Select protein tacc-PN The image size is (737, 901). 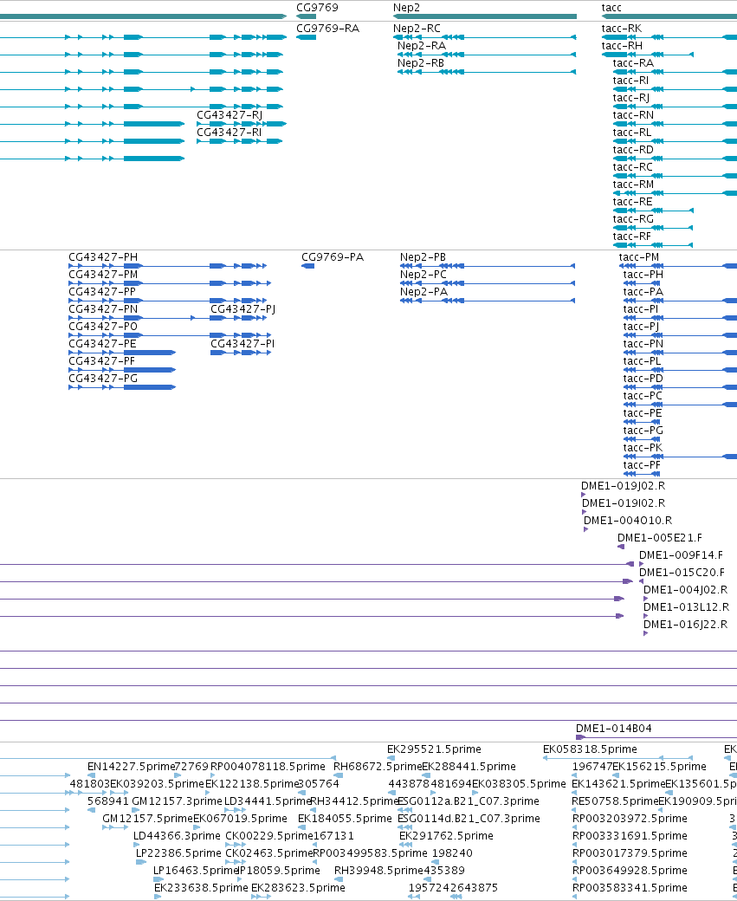[643, 344]
